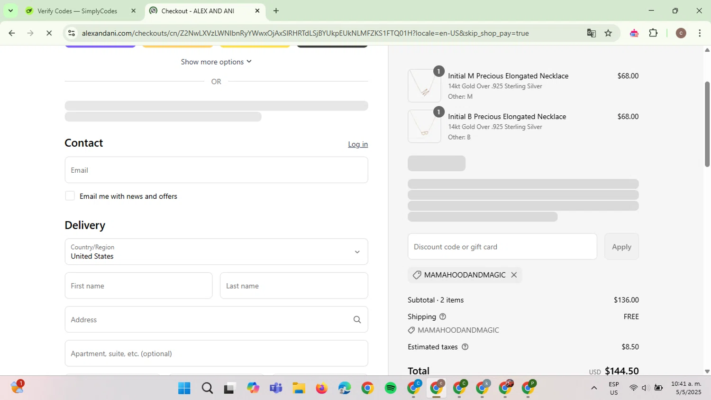
Task: Open the battery status icon
Action: click(x=658, y=388)
